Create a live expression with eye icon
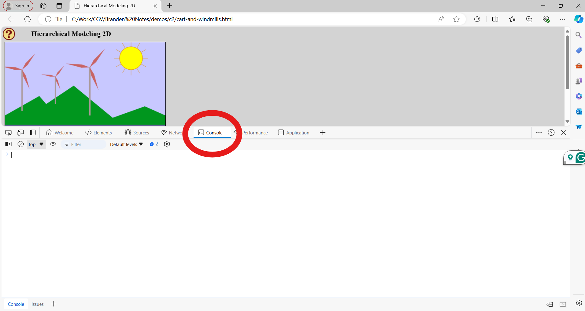Viewport: 585px width, 311px height. point(53,144)
